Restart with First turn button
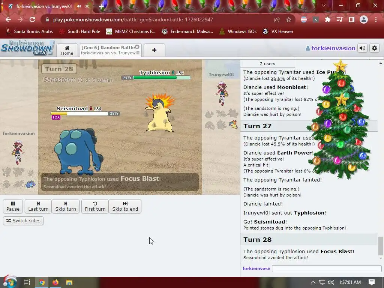384x288 pixels. 95,206
